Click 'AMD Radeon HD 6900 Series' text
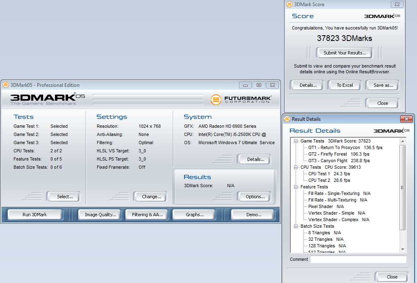The height and width of the screenshot is (283, 417). click(227, 126)
